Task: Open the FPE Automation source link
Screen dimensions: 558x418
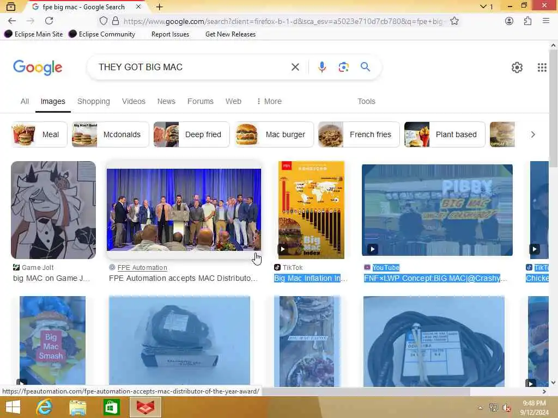Action: click(142, 267)
